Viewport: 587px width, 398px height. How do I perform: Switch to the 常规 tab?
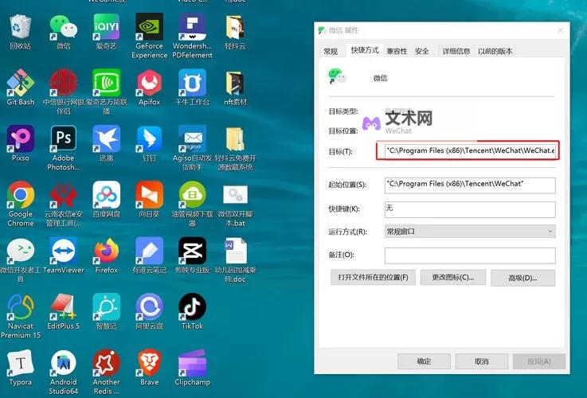tap(331, 51)
